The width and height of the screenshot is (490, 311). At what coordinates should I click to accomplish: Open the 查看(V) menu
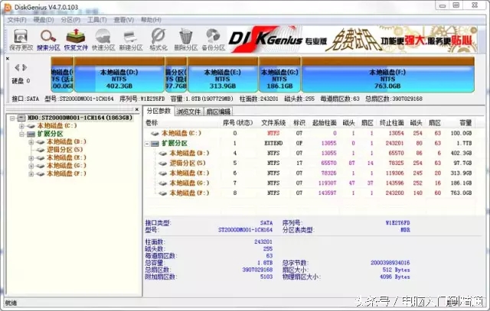click(x=124, y=20)
